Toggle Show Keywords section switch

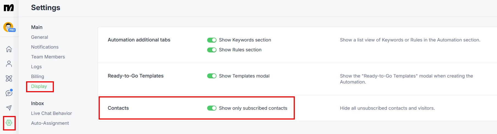(x=212, y=40)
